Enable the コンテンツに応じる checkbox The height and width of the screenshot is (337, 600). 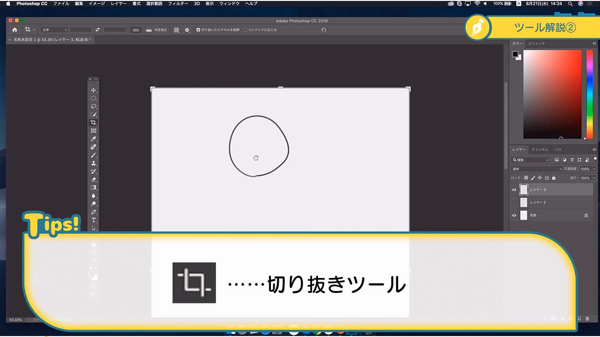click(245, 30)
